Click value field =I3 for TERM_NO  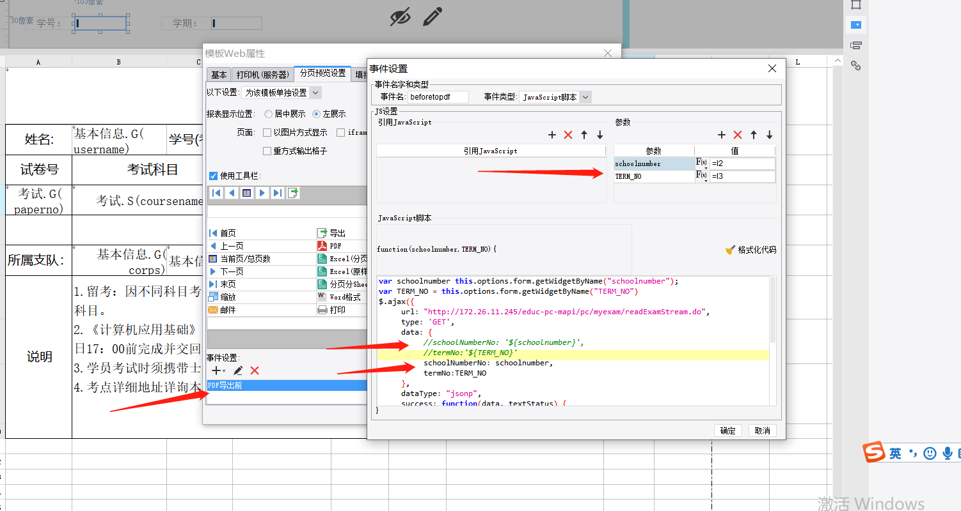coord(742,176)
